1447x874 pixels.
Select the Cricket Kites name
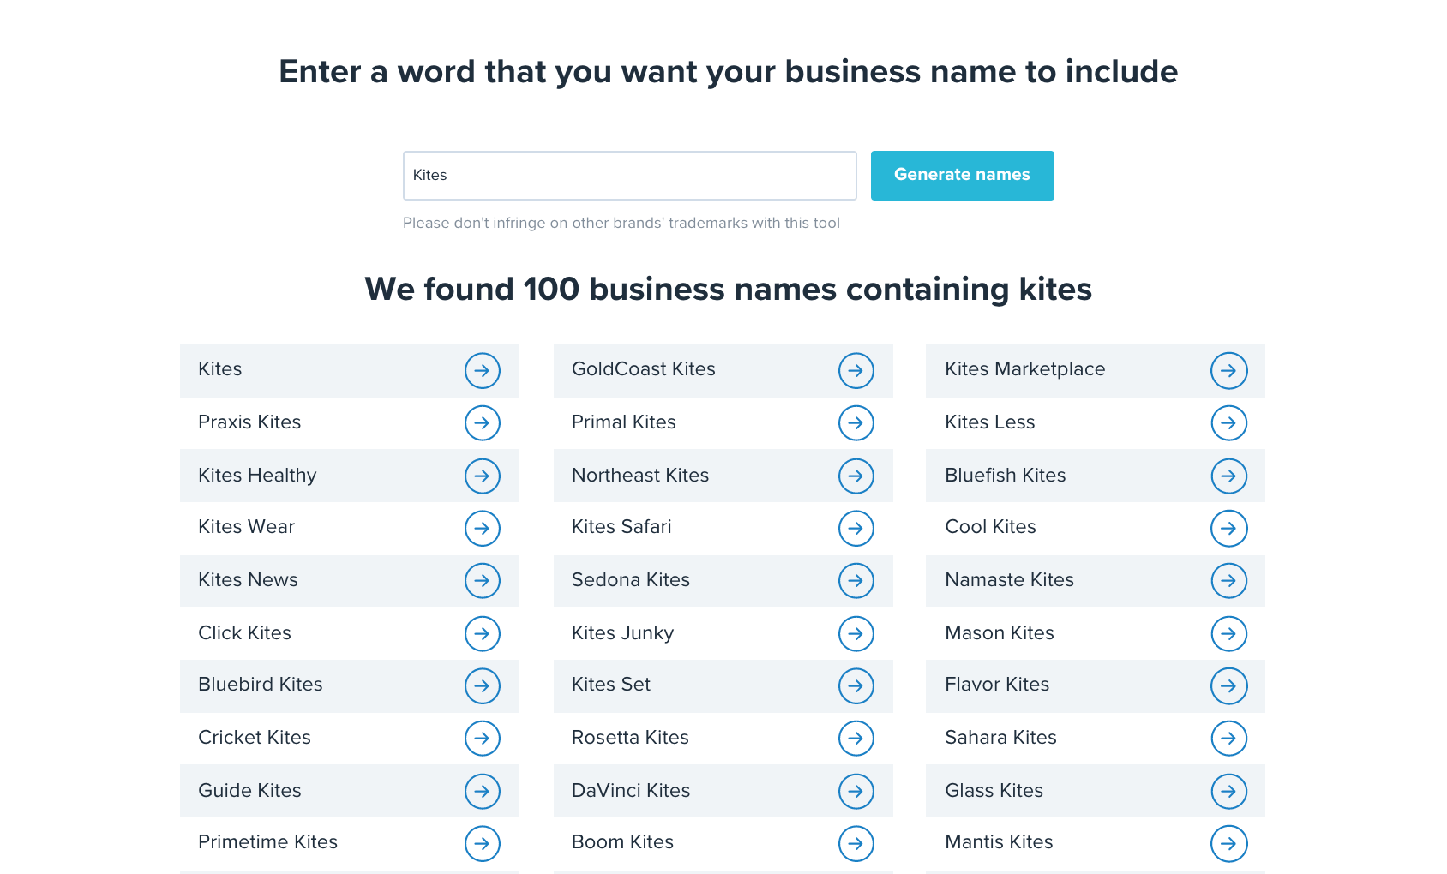pos(255,738)
